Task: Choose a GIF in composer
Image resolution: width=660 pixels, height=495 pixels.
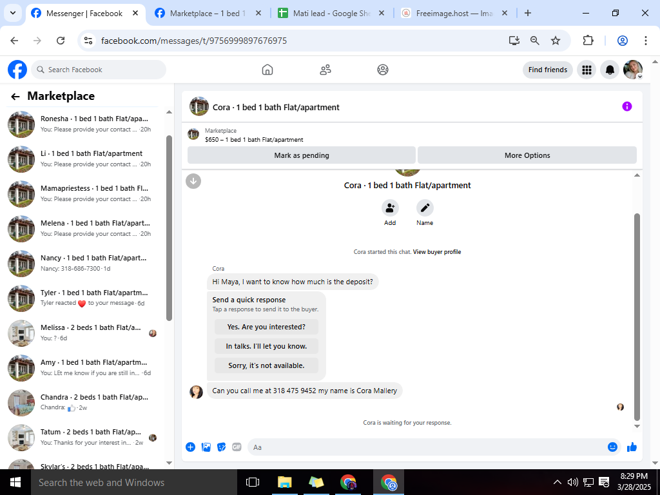Action: tap(237, 447)
